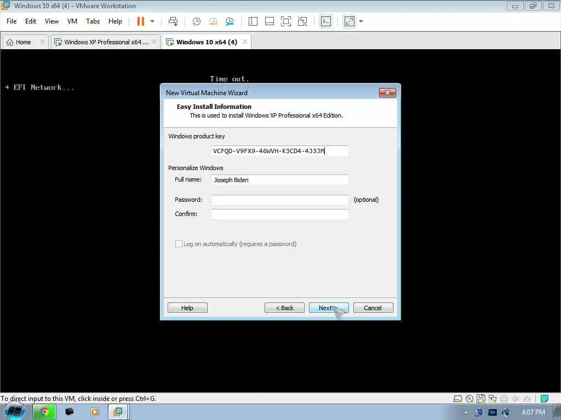Click the 4:07 PM clock
This screenshot has height=420, width=561.
[533, 412]
